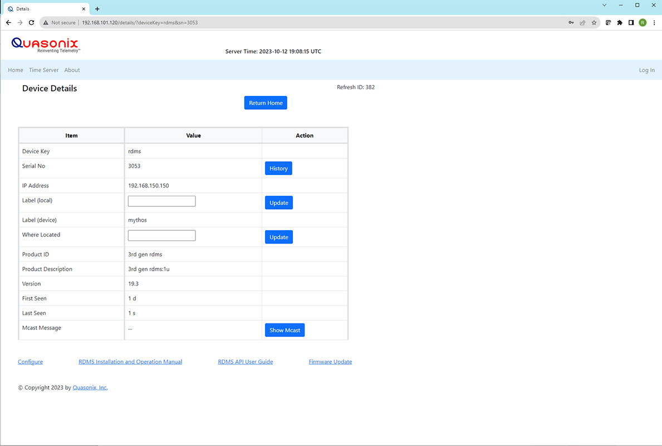Open a new browser tab
The image size is (662, 446).
pyautogui.click(x=97, y=9)
